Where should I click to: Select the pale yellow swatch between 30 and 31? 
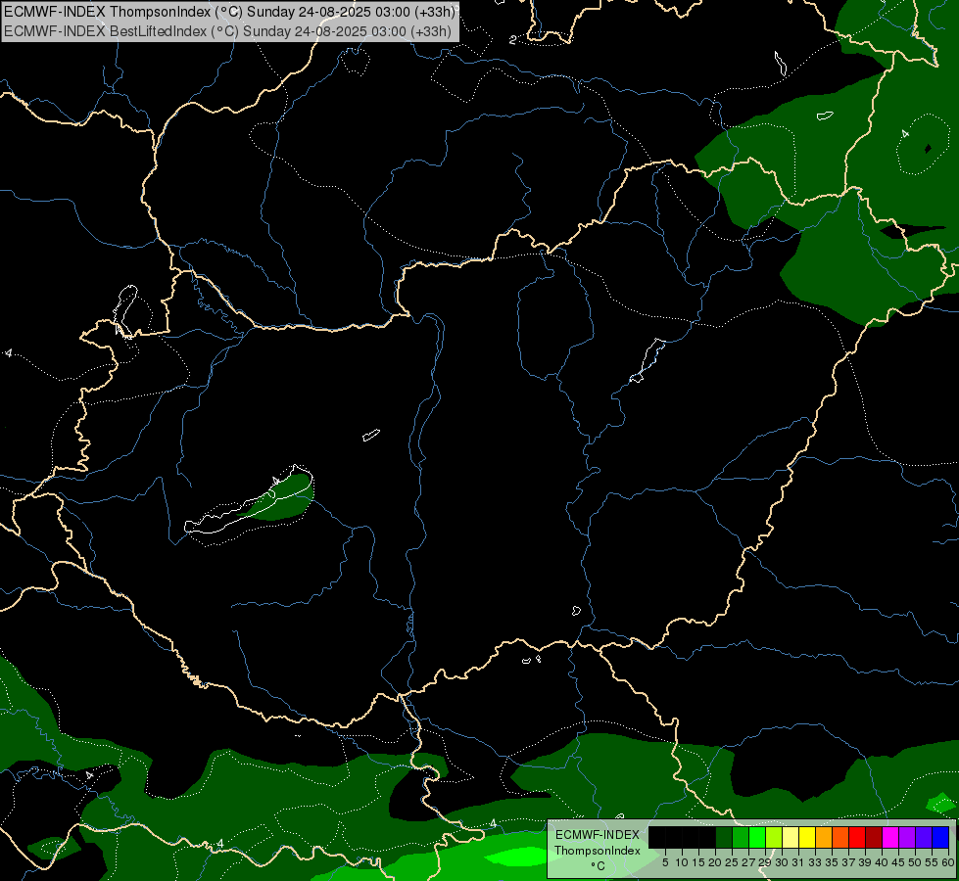pos(791,837)
